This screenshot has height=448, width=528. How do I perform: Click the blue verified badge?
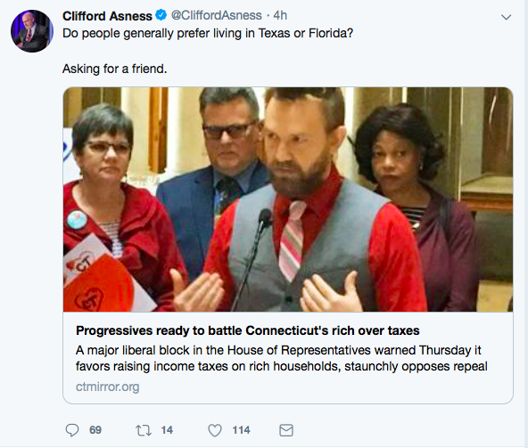161,15
